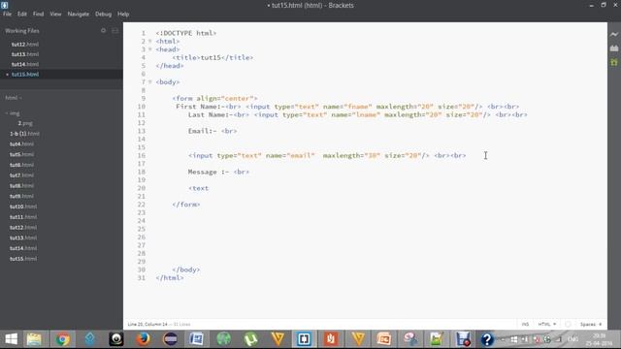
Task: Open the help question mark taskbar icon
Action: click(x=487, y=339)
